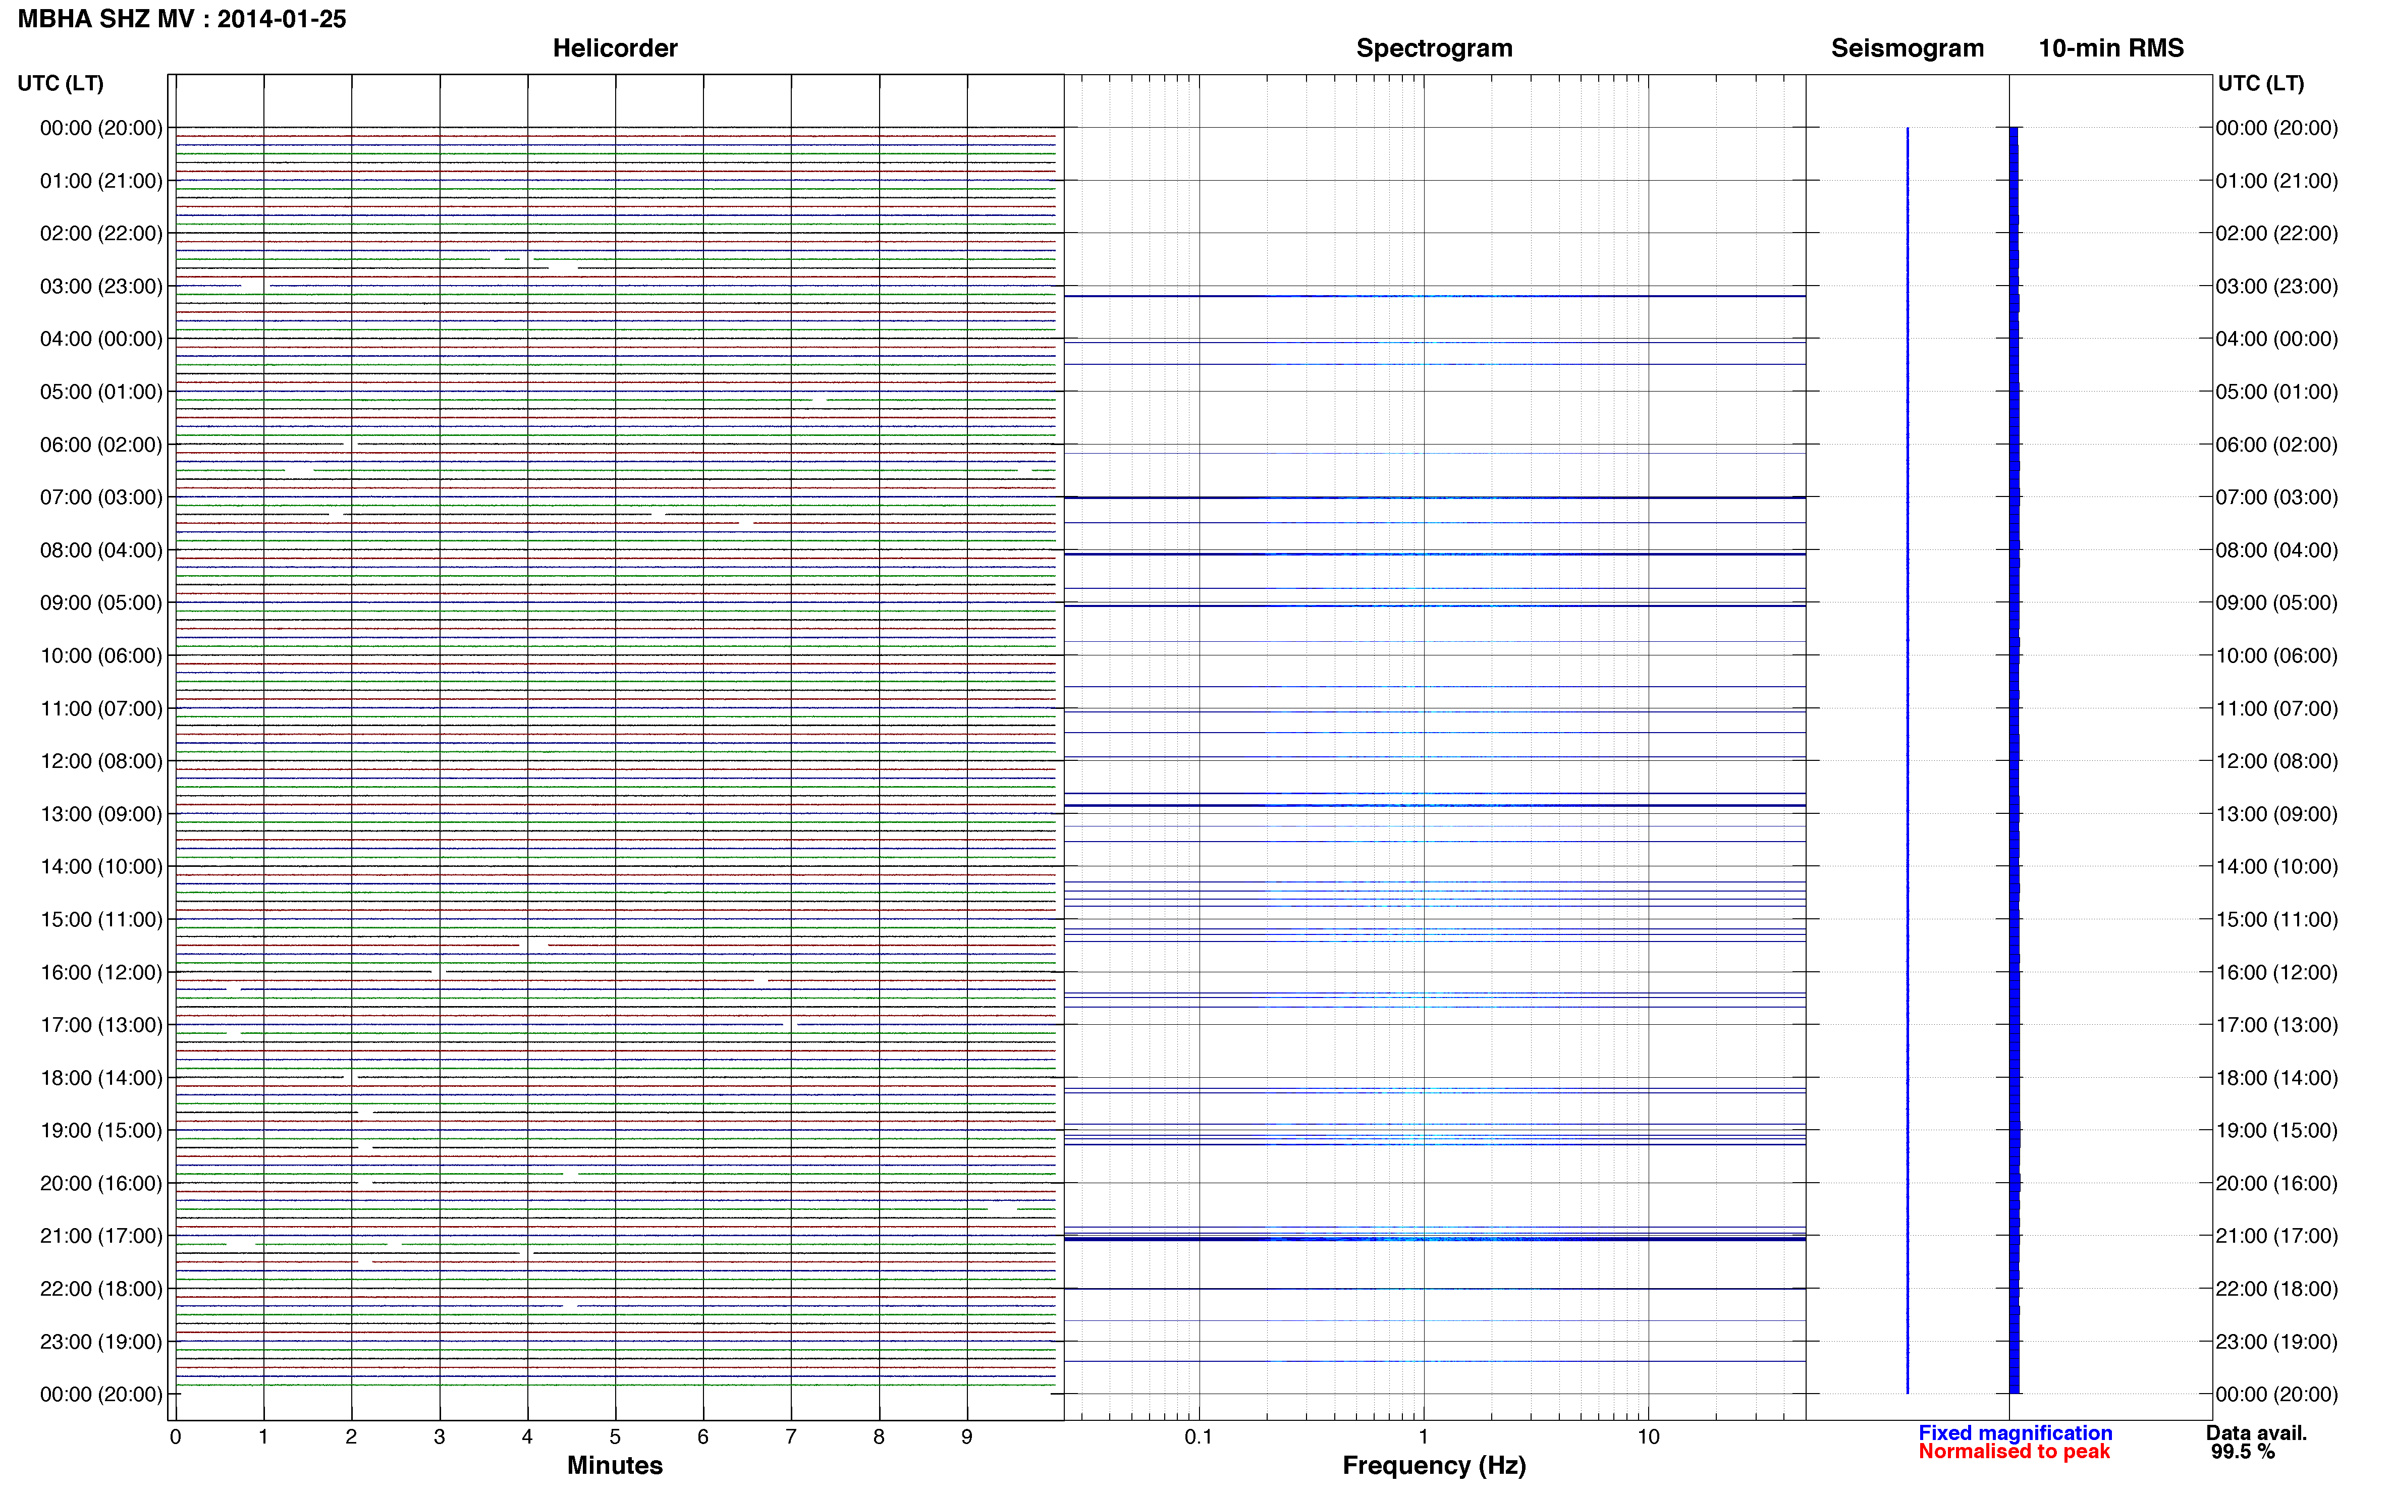Select right-axis time label '23:00 (19:00)'
This screenshot has width=2392, height=1495.
pyautogui.click(x=2276, y=1341)
